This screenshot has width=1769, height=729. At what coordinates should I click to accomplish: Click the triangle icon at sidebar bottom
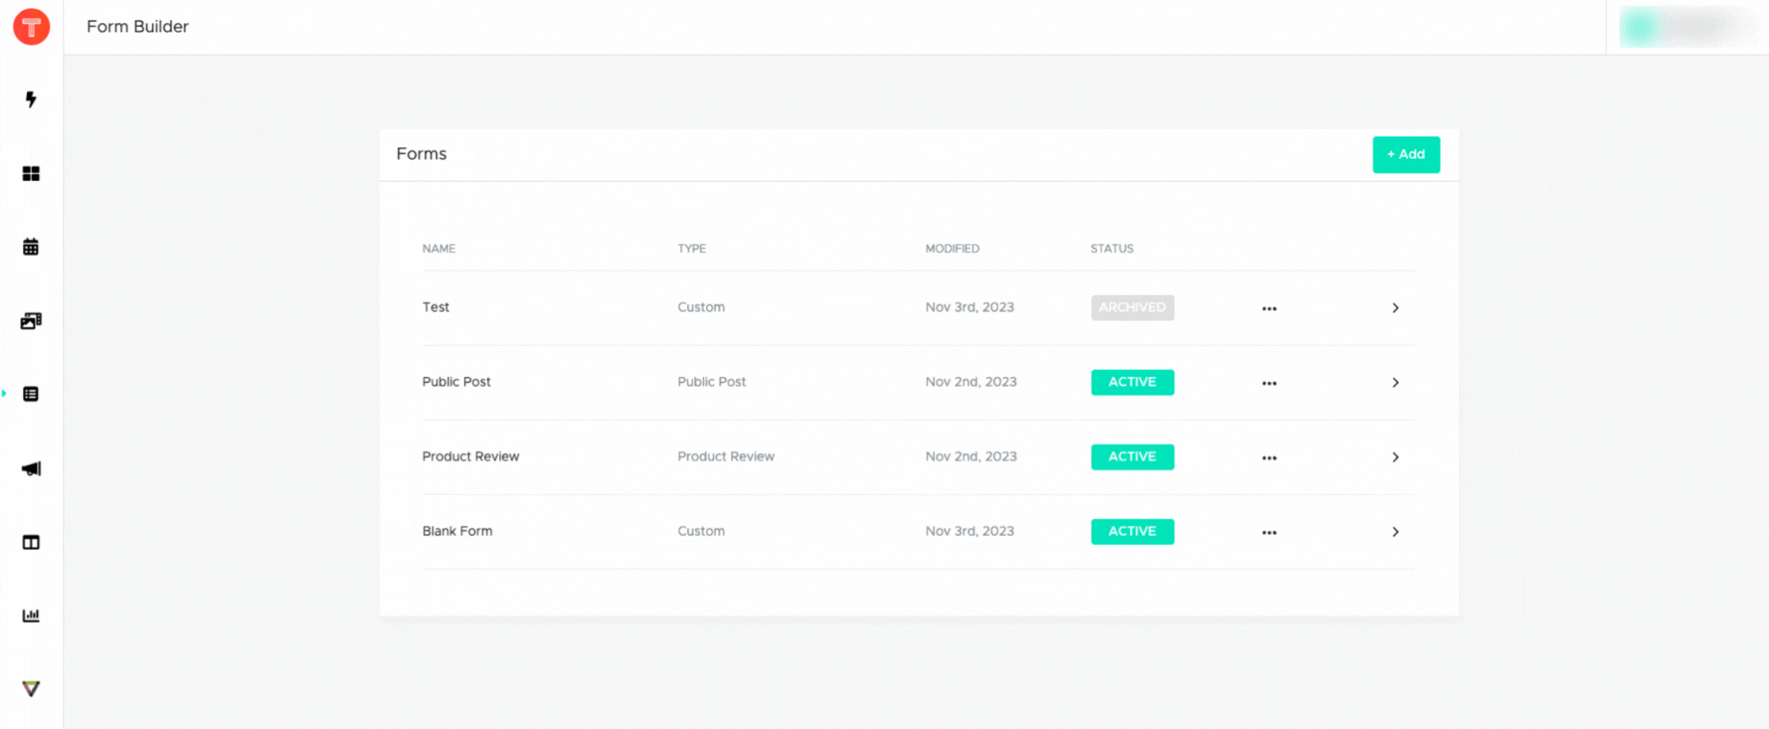coord(31,689)
